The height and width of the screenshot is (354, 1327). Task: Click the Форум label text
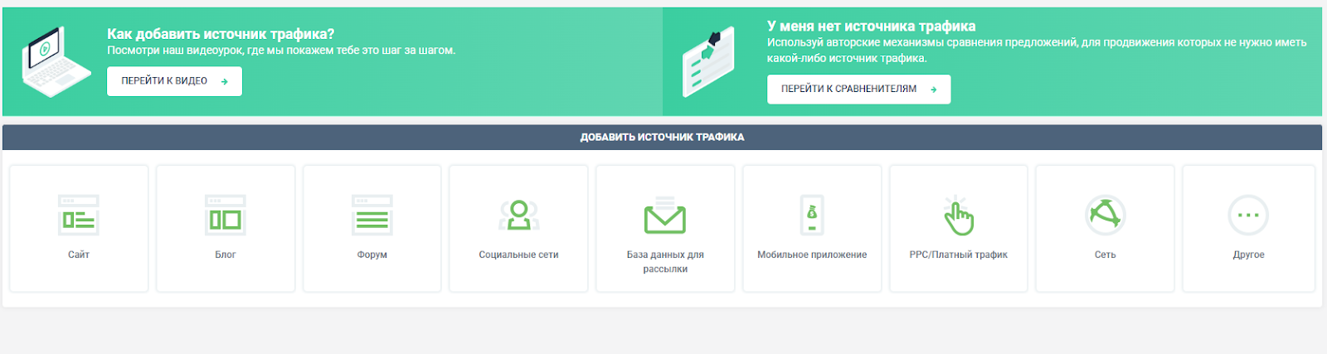[x=372, y=255]
